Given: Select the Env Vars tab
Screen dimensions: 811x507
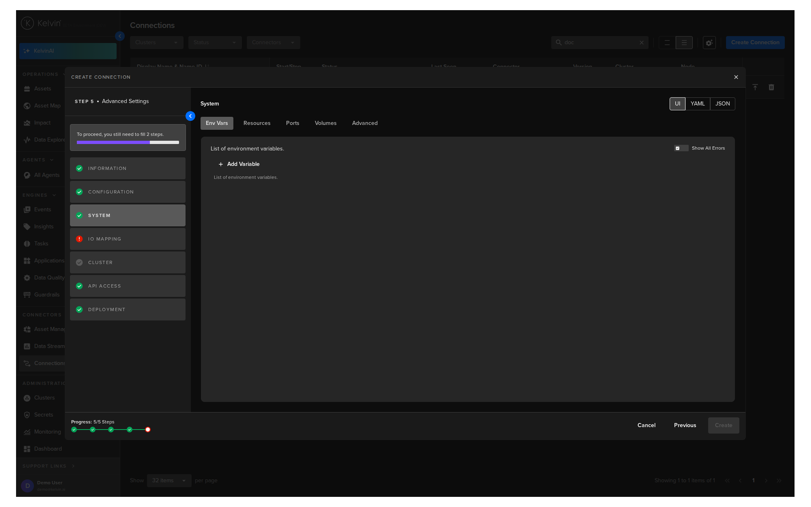Looking at the screenshot, I should tap(217, 123).
